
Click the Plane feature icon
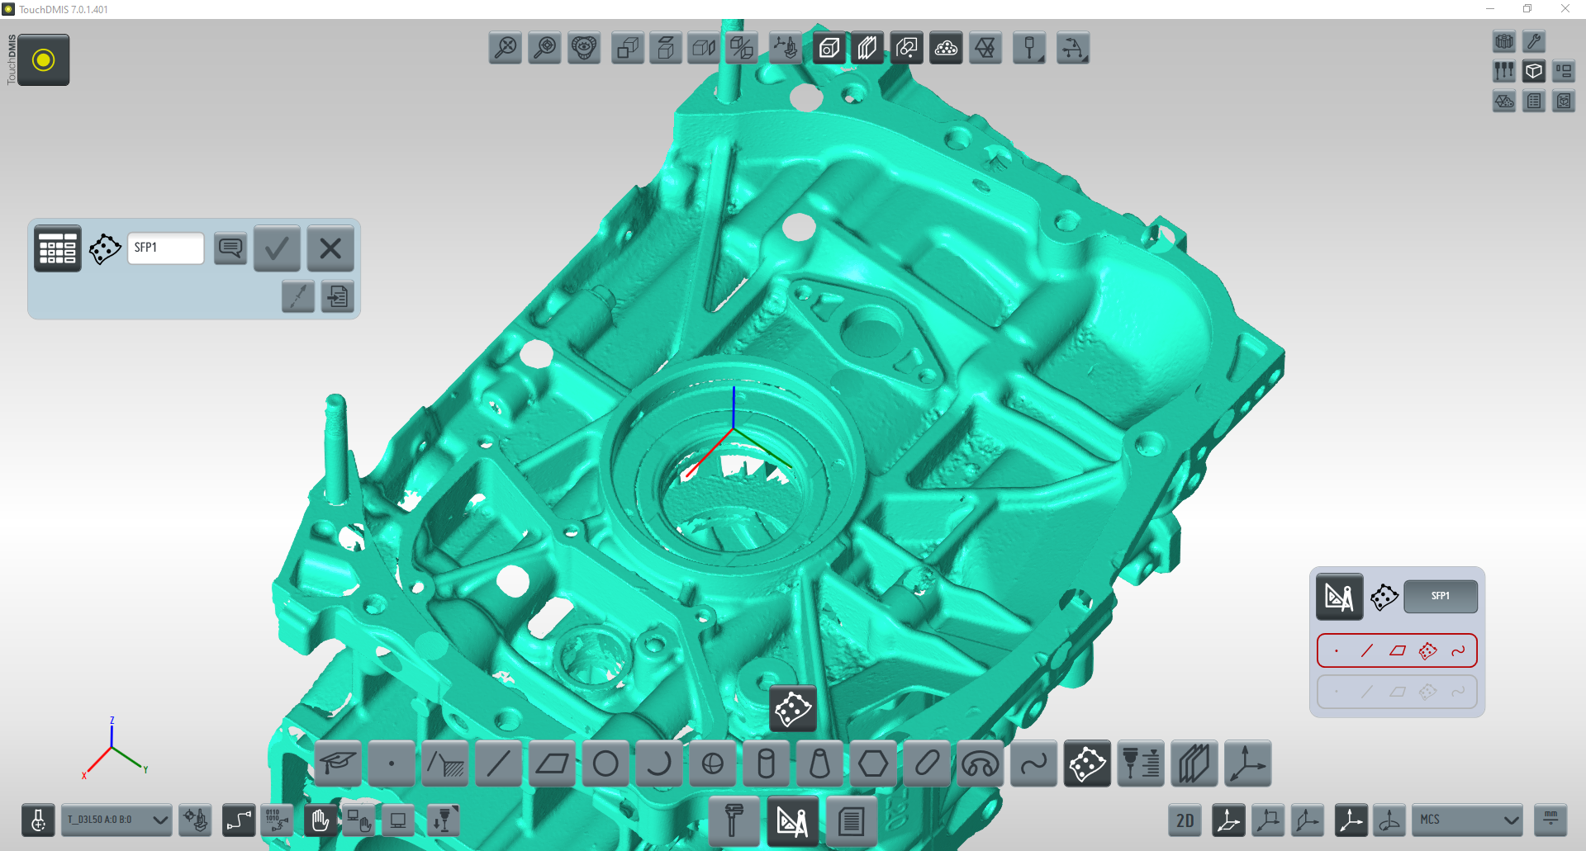tap(552, 764)
